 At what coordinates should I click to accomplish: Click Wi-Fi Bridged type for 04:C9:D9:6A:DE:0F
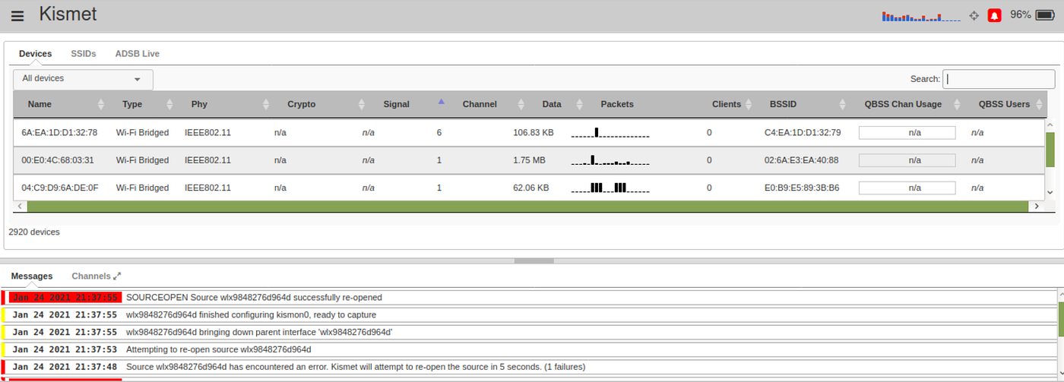(142, 188)
